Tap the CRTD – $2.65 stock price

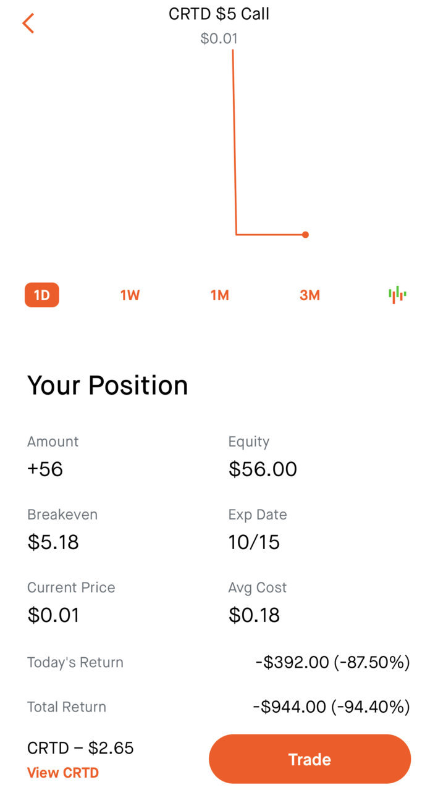click(80, 748)
